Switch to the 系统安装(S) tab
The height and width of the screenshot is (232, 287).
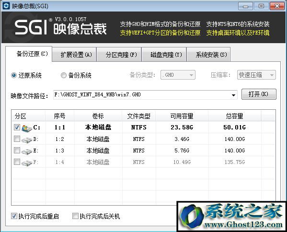coord(208,55)
